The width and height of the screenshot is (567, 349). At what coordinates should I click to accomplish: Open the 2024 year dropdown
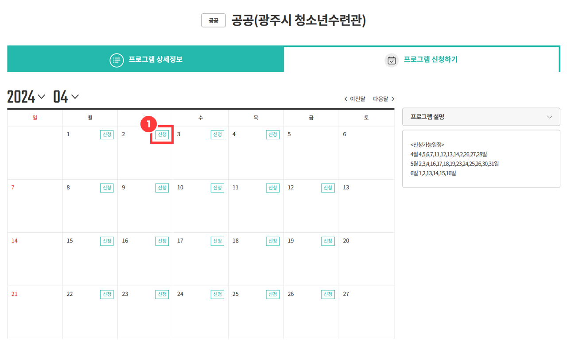pos(27,96)
